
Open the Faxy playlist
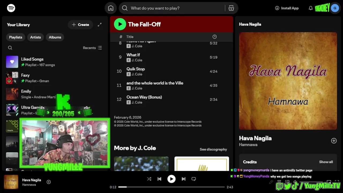(x=55, y=78)
